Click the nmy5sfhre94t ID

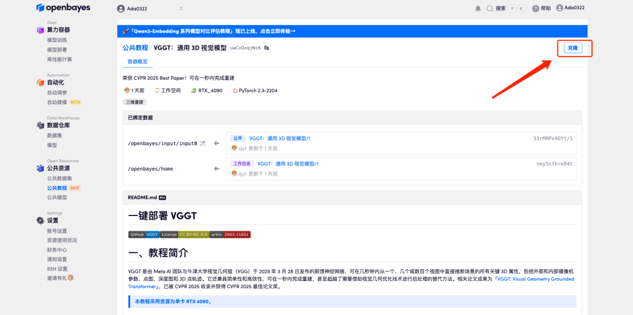554,164
